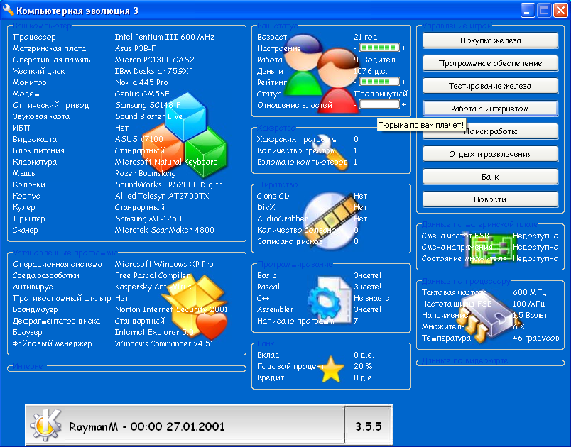This screenshot has height=447, width=571.
Task: Click Годовой процент 20 % value
Action: coord(363,366)
